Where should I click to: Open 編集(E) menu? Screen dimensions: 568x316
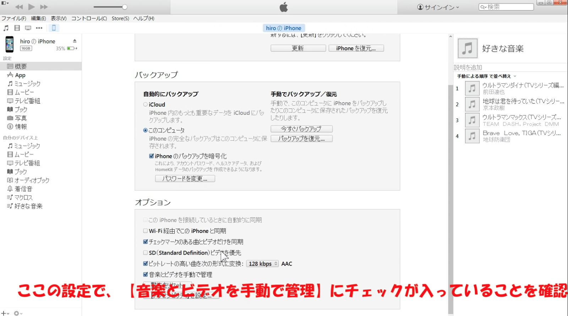(38, 18)
